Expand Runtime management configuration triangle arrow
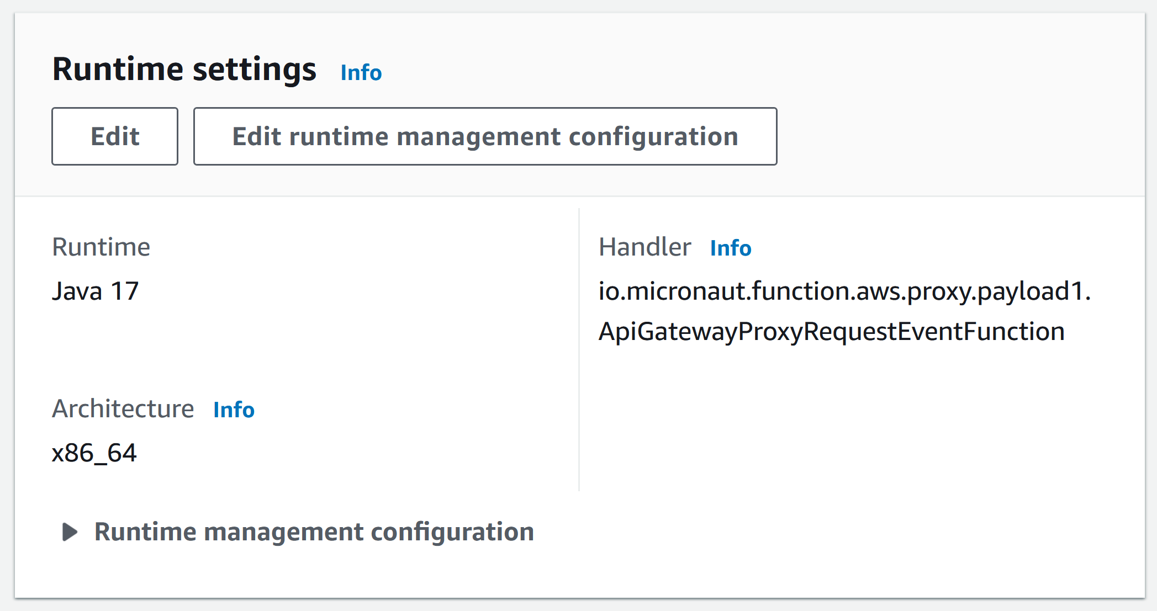The image size is (1157, 611). [70, 532]
